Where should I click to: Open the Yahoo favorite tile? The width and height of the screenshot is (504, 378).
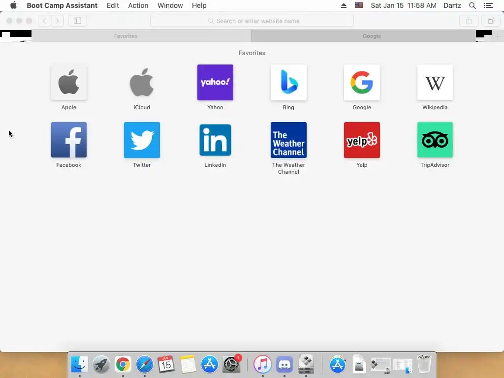215,83
